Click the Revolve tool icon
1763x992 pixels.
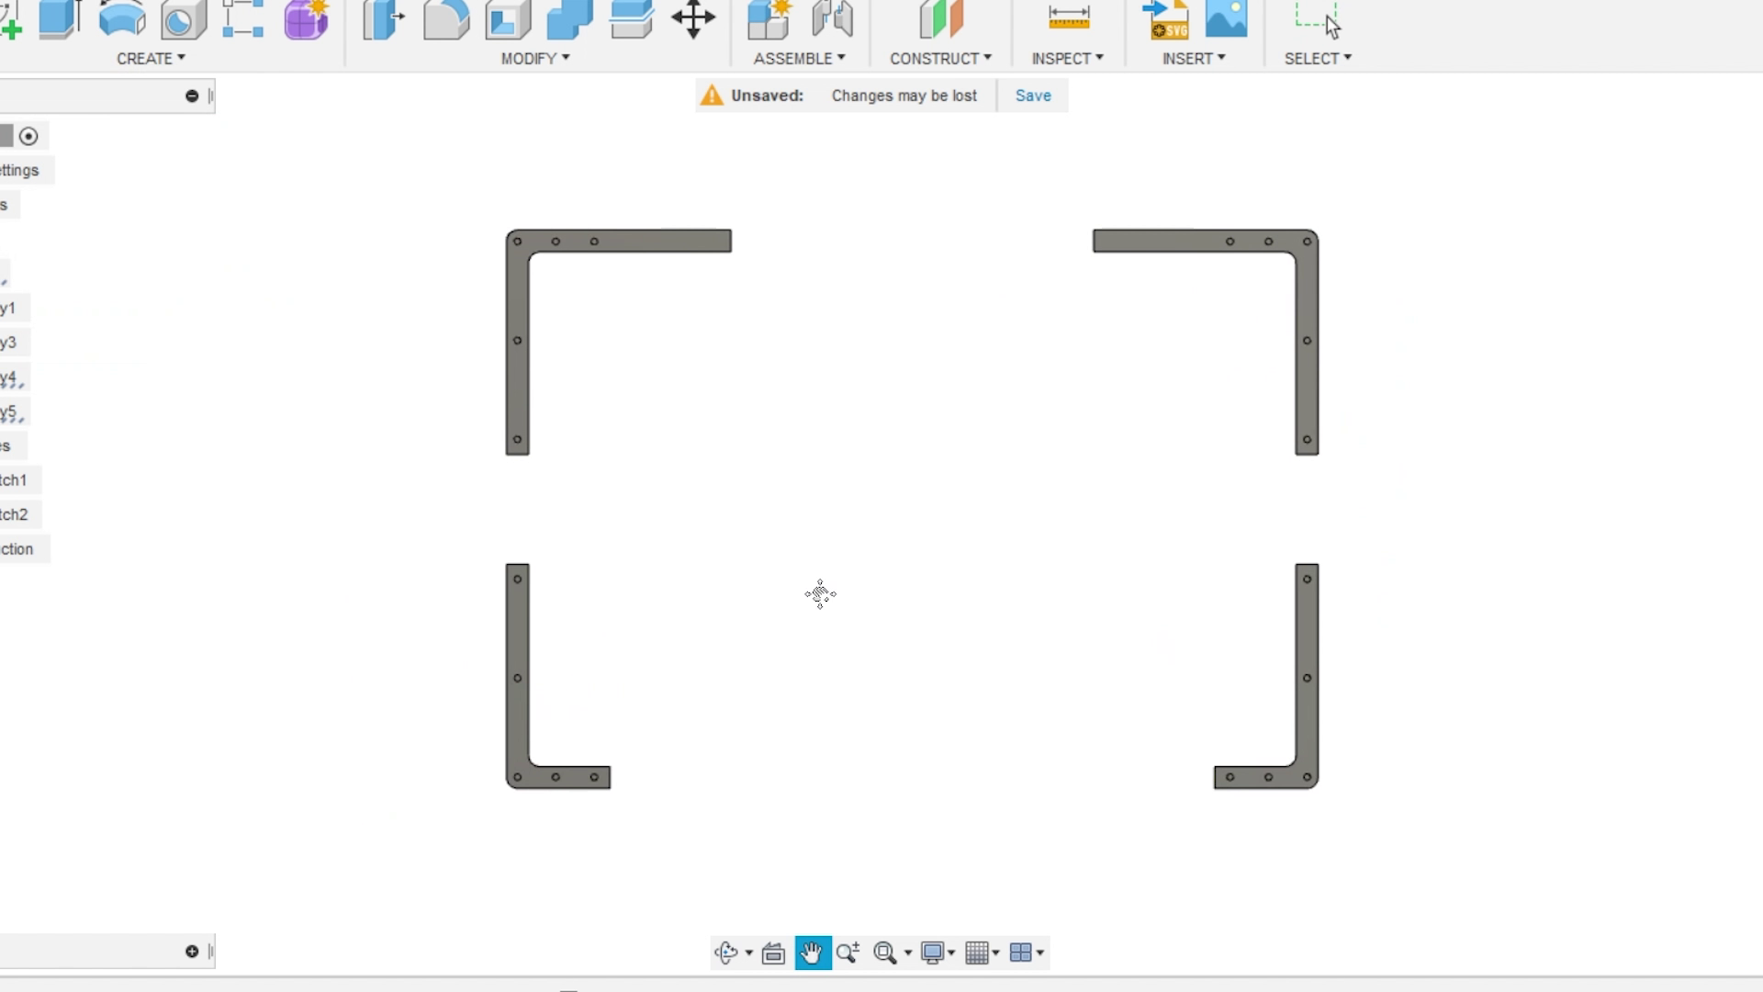(x=122, y=18)
